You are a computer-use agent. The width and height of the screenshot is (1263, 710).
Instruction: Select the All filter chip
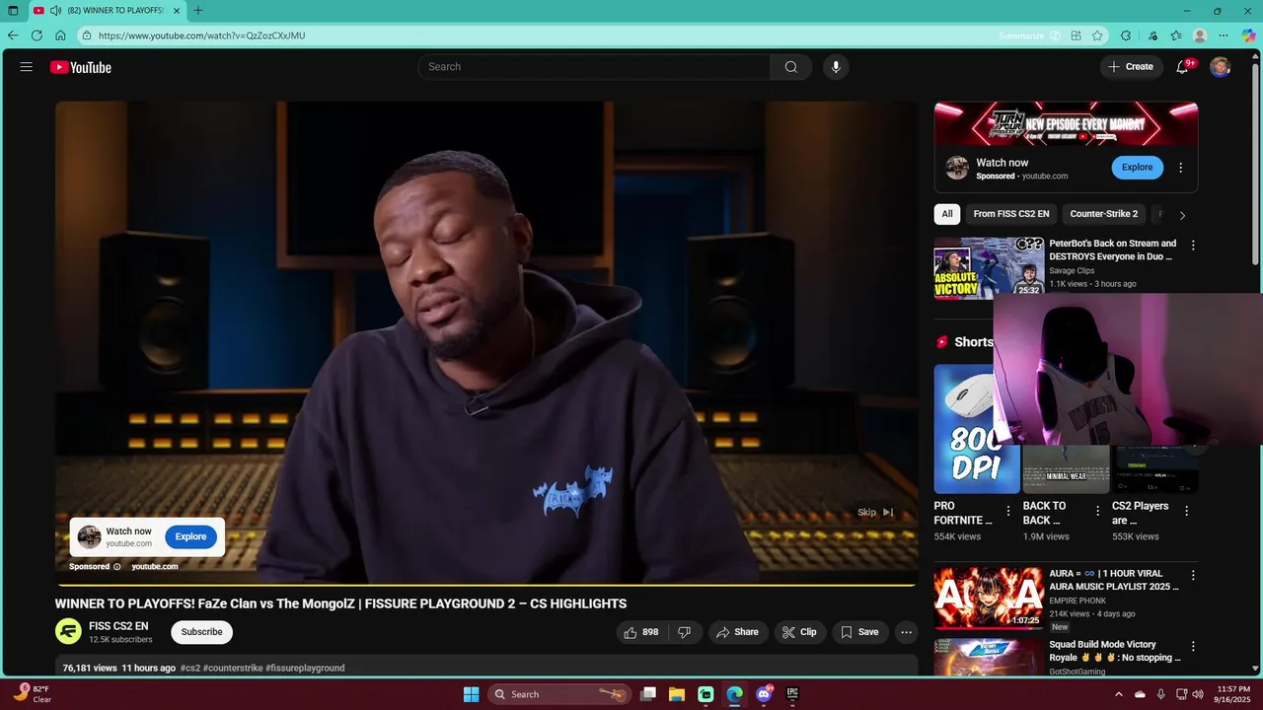947,214
